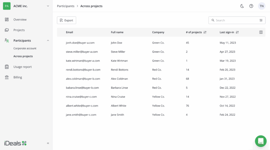This screenshot has height=150, width=270.
Task: Go to Projects in sidebar
Action: [x=19, y=30]
